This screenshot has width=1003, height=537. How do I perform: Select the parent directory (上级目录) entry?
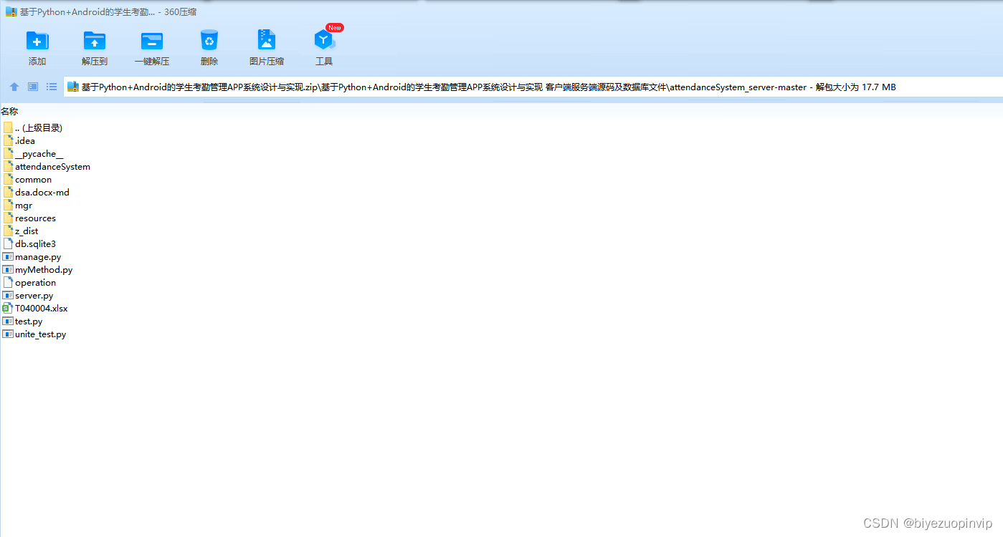point(33,127)
